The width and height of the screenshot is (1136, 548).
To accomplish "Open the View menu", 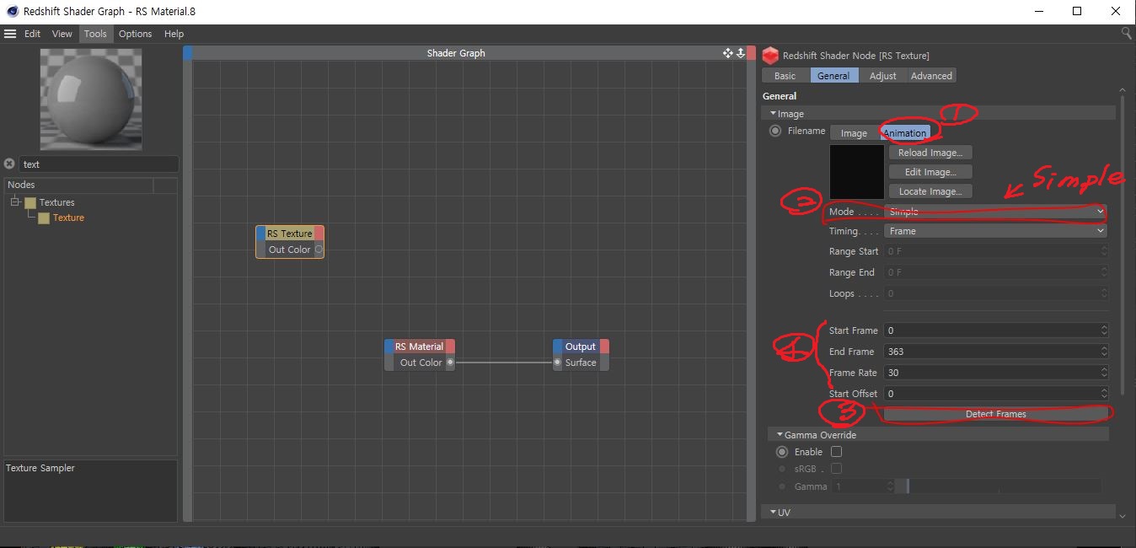I will point(62,34).
